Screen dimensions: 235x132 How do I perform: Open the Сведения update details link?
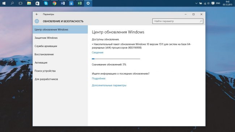click(x=98, y=52)
